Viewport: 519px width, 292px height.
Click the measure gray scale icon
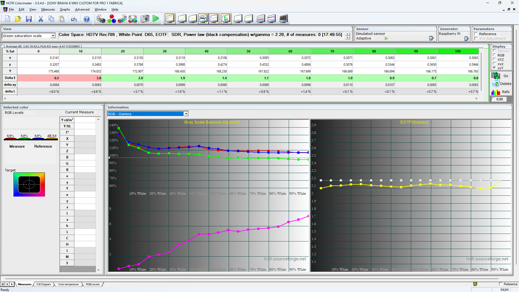(x=101, y=19)
